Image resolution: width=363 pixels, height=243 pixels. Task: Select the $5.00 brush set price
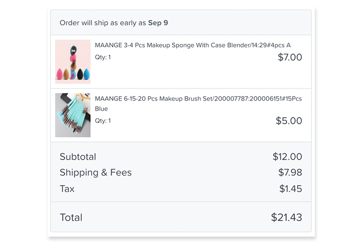289,121
